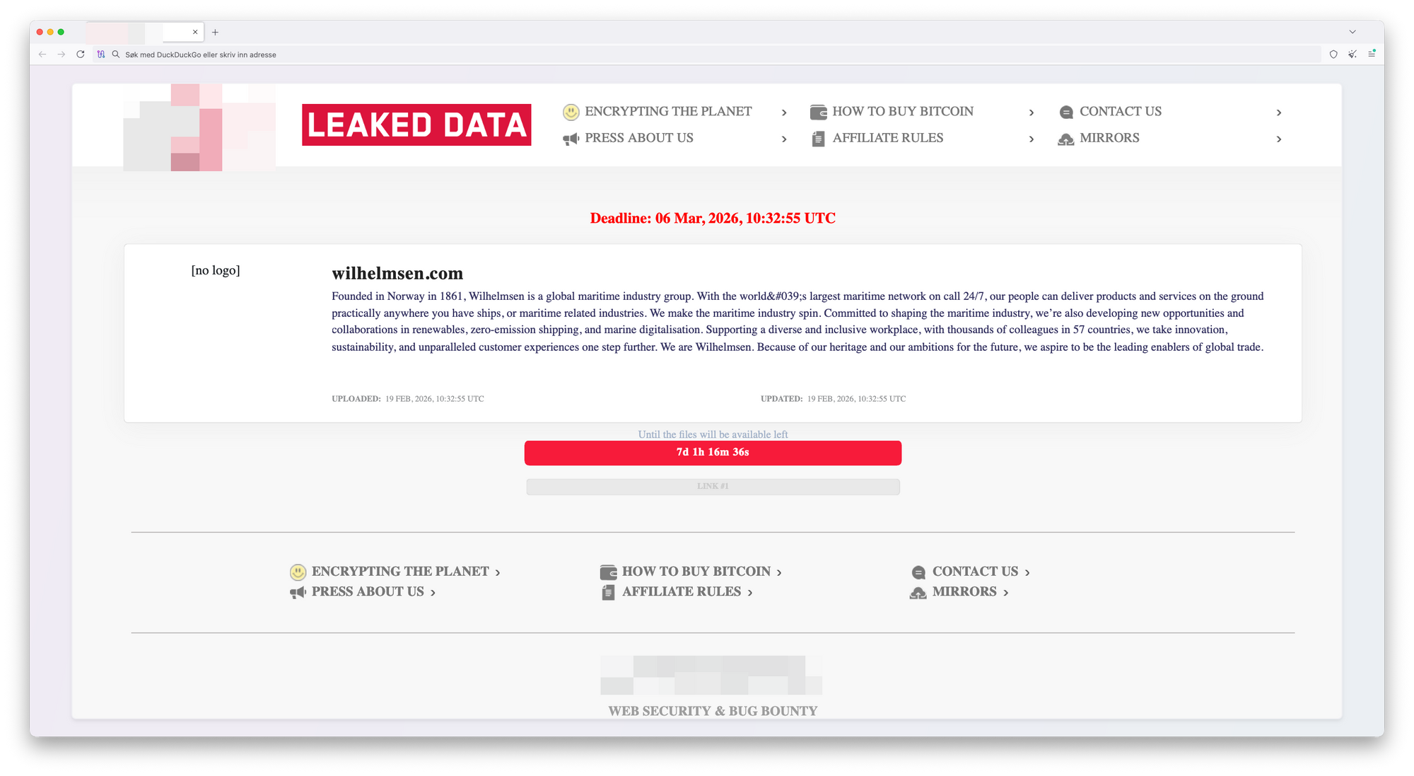Click the smiley icon in the header navigation
The width and height of the screenshot is (1414, 776).
[571, 112]
